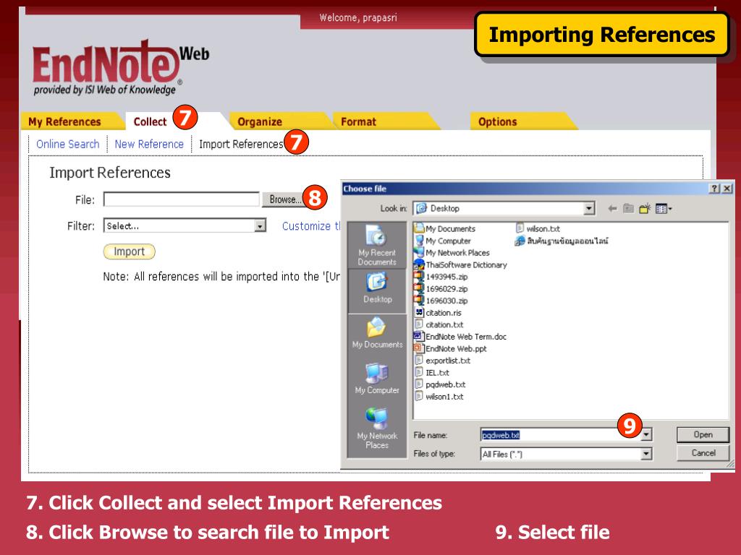Click the Customize link beside Filter
The image size is (741, 555).
click(311, 226)
